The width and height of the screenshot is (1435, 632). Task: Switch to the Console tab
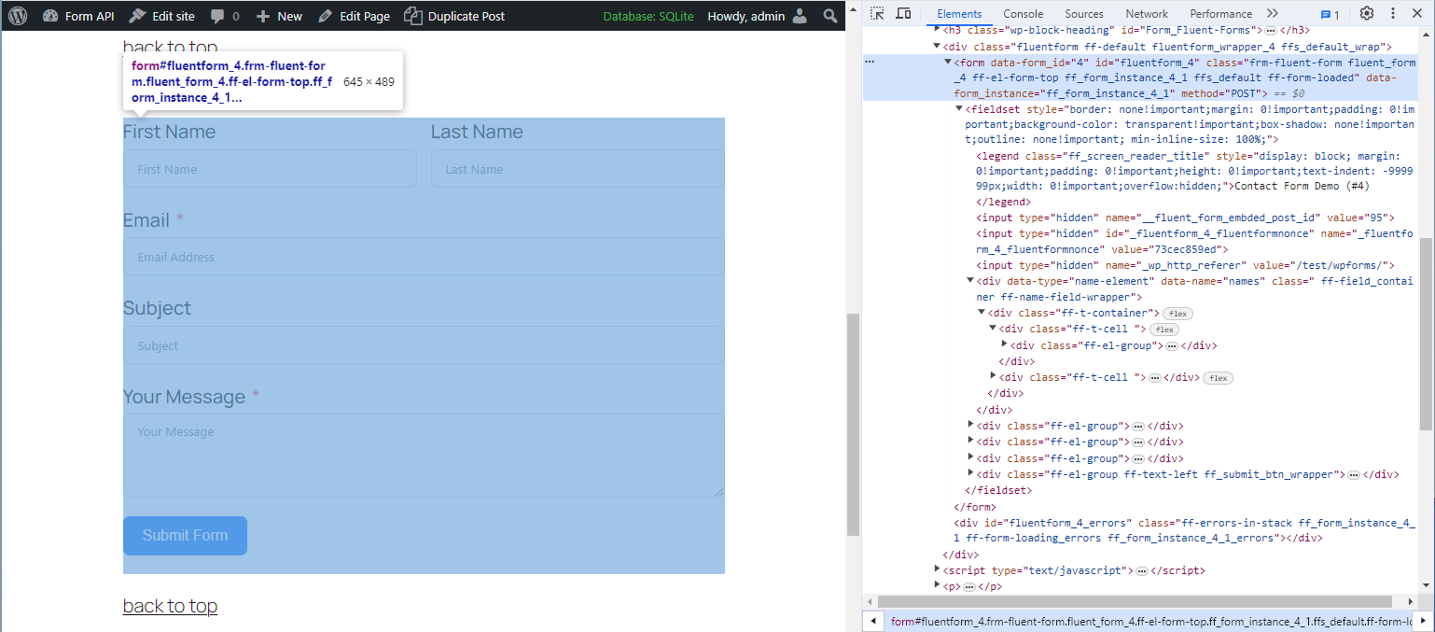tap(1023, 14)
